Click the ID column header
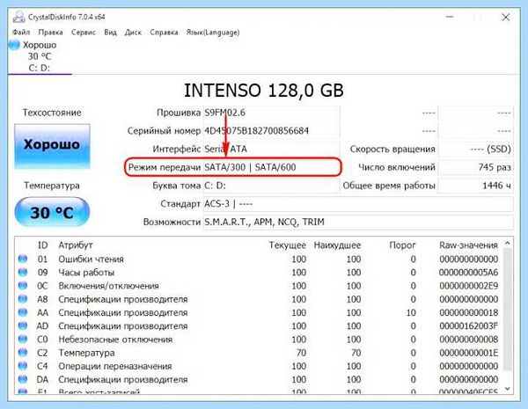528x409 pixels. pyautogui.click(x=42, y=245)
